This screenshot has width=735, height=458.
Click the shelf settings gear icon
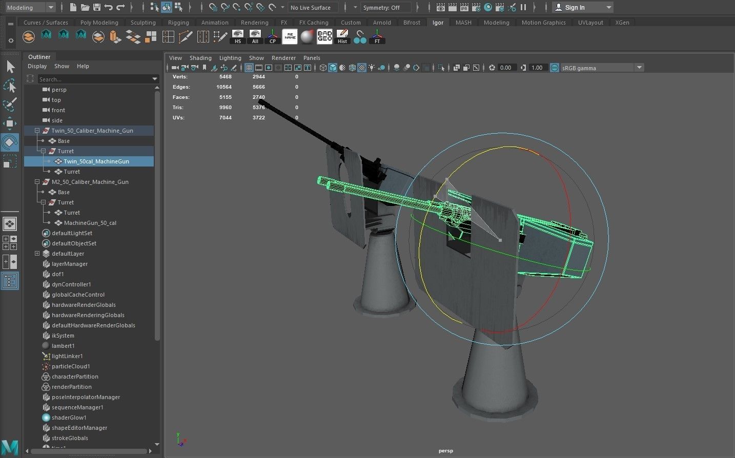10,40
